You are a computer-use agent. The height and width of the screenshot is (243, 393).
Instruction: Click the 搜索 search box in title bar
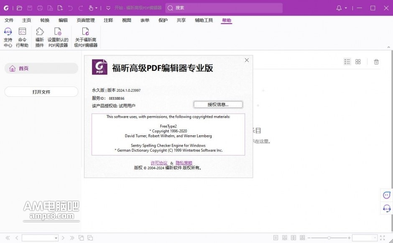224,8
